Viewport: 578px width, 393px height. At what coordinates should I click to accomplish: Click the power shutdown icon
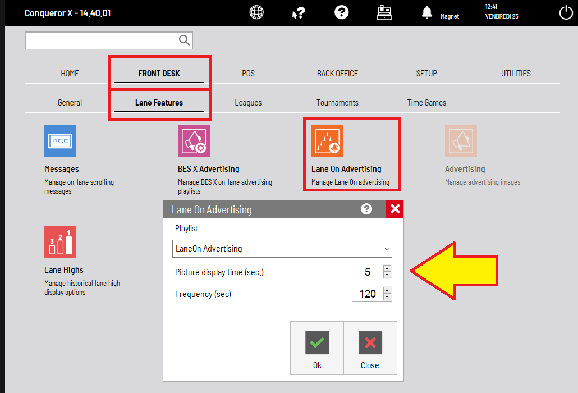click(566, 13)
